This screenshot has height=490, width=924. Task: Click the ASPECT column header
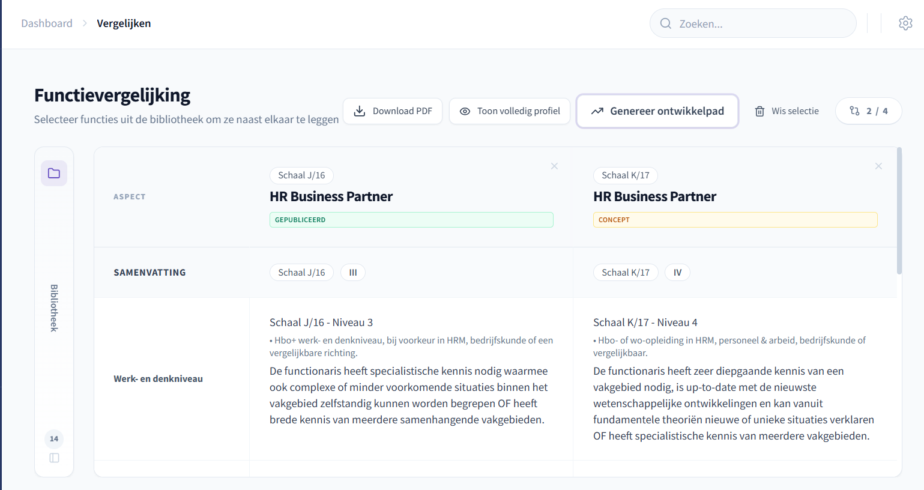coord(130,197)
